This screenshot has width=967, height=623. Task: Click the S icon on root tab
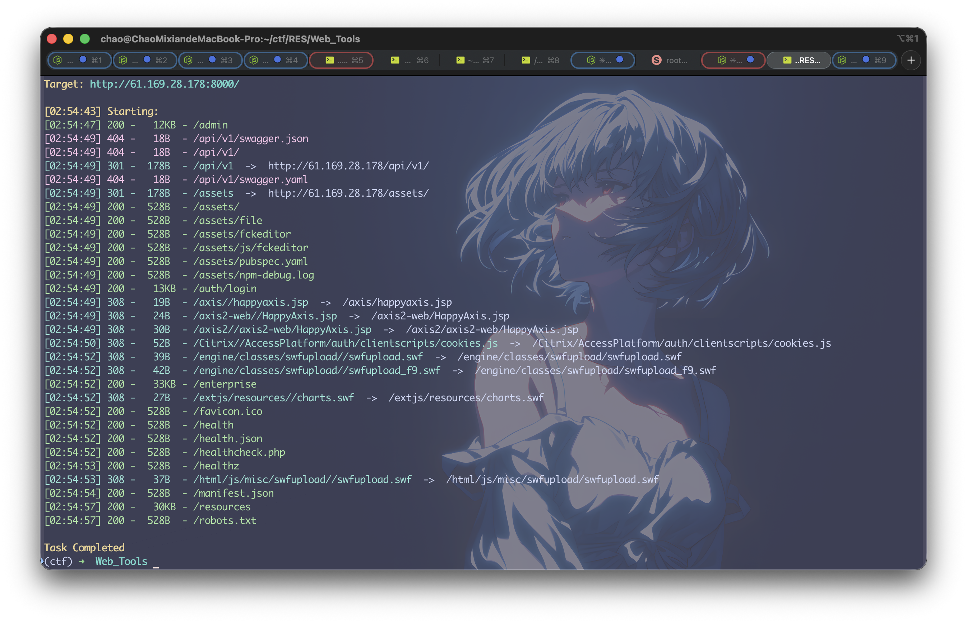[x=656, y=60]
